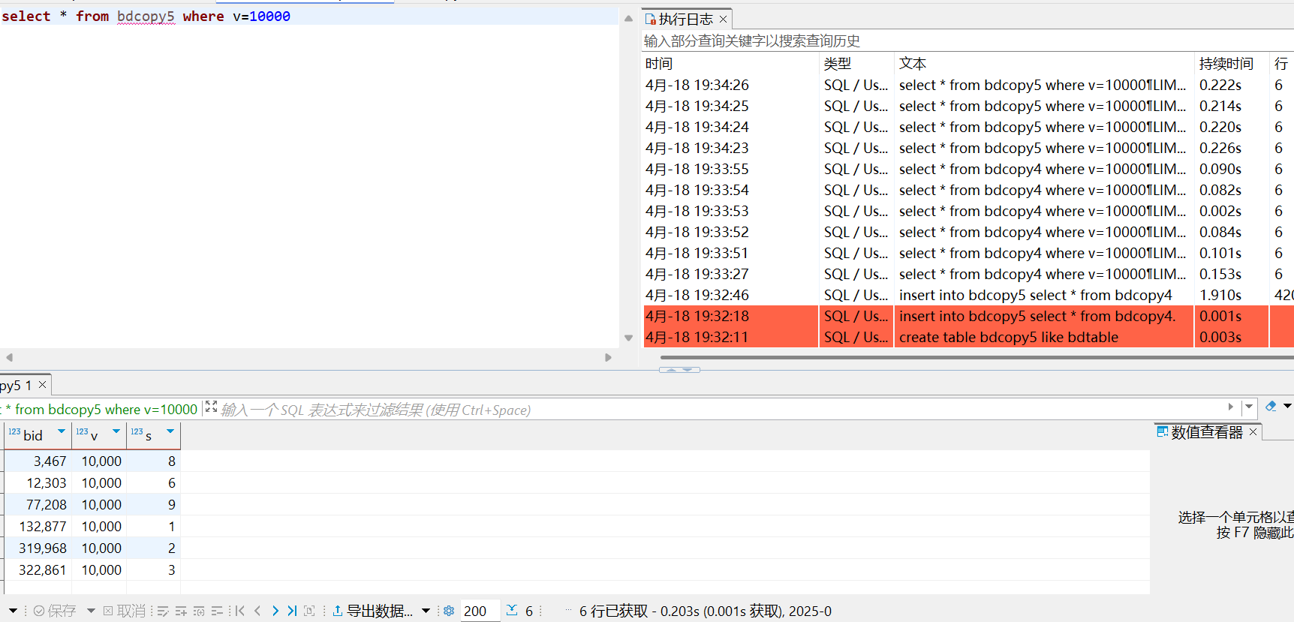Open the s column filter dropdown

click(170, 431)
